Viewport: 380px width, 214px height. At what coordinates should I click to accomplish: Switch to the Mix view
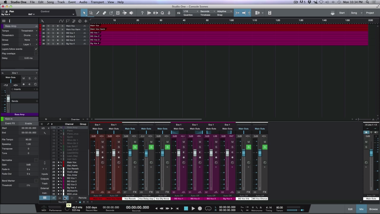click(x=361, y=209)
